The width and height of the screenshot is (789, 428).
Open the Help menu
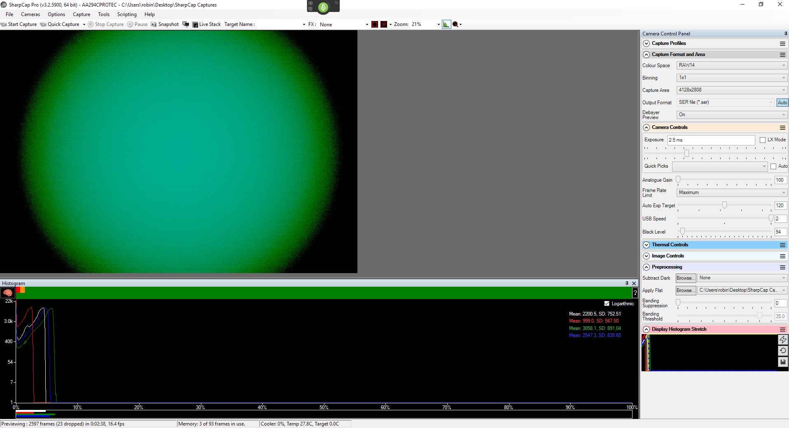pyautogui.click(x=149, y=14)
